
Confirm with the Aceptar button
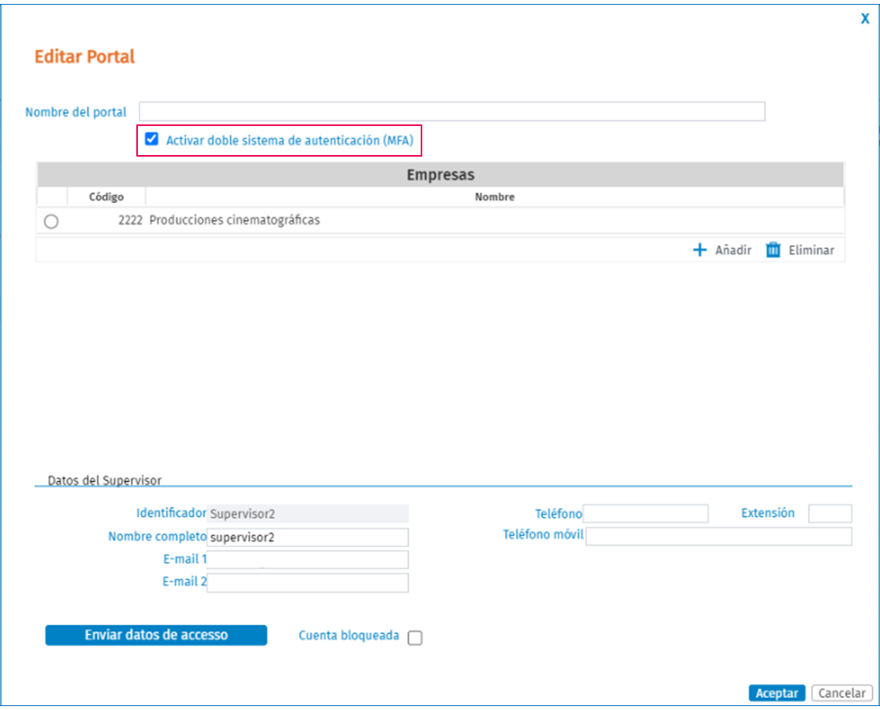click(x=777, y=693)
